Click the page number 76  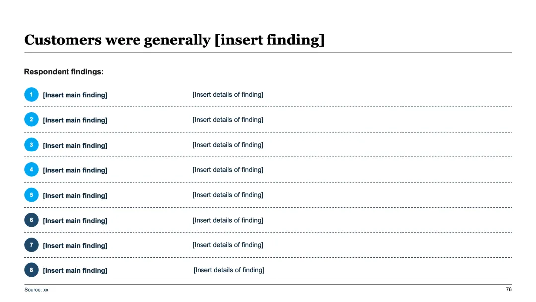tap(508, 289)
